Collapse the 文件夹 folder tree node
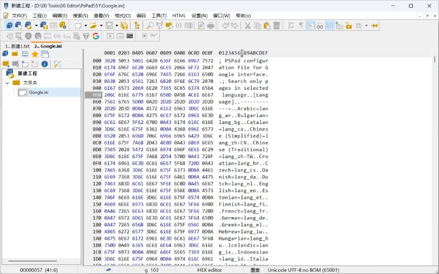Screen dimensions: 439x274 pos(8,83)
